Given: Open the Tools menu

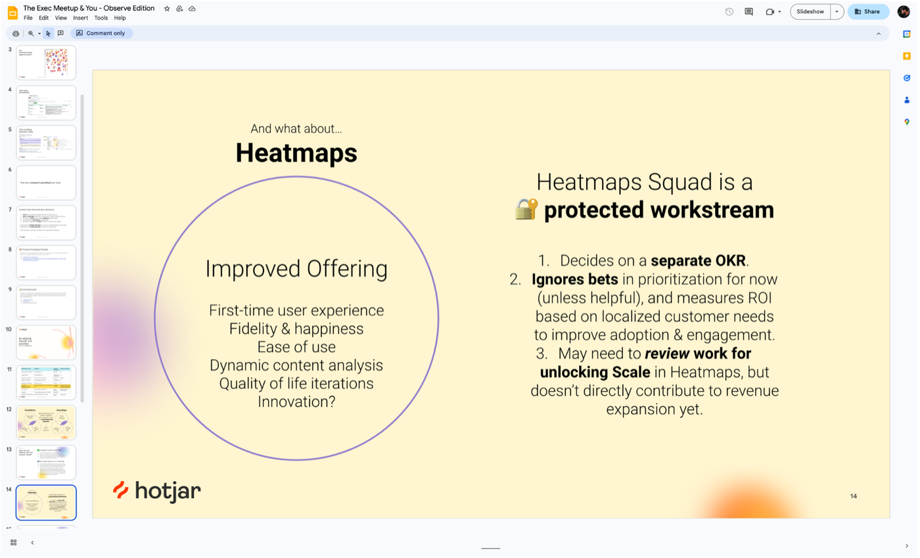Looking at the screenshot, I should (x=101, y=18).
